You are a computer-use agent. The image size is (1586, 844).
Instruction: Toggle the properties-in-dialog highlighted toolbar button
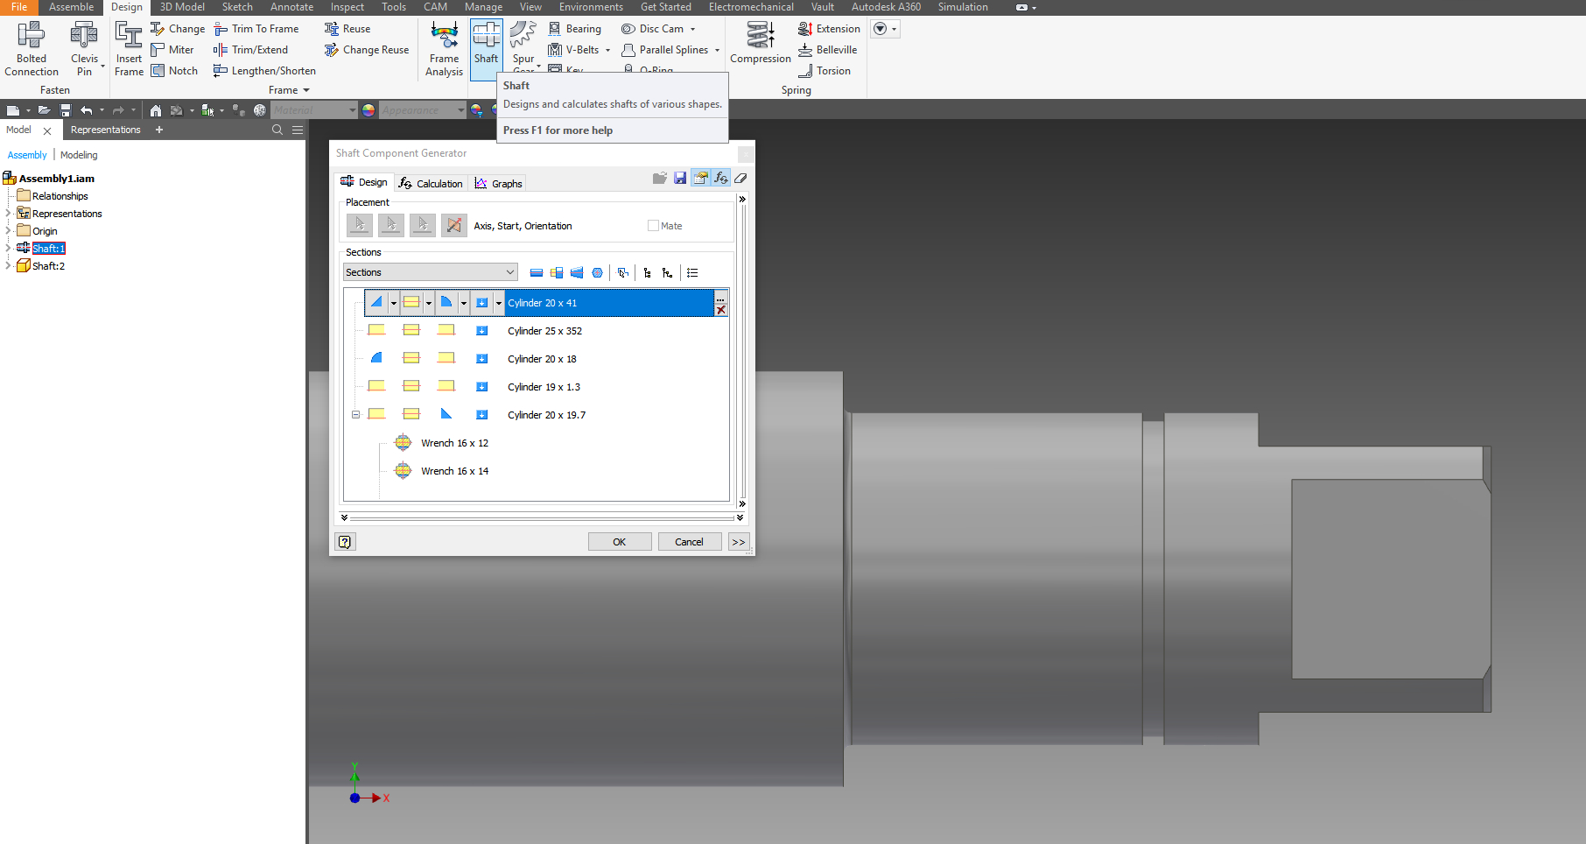(x=700, y=178)
